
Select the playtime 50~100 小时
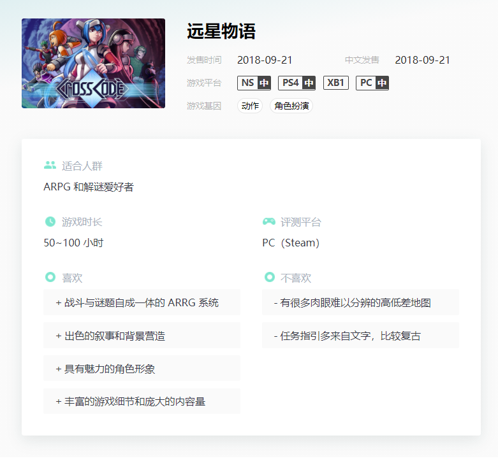(73, 243)
